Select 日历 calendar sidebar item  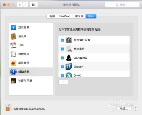click(x=31, y=45)
